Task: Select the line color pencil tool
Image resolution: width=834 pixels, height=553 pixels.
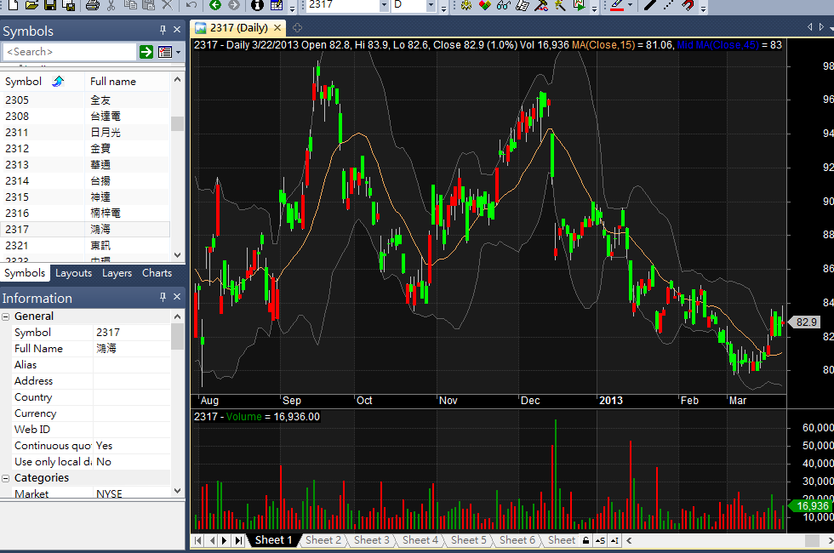Action: point(617,5)
